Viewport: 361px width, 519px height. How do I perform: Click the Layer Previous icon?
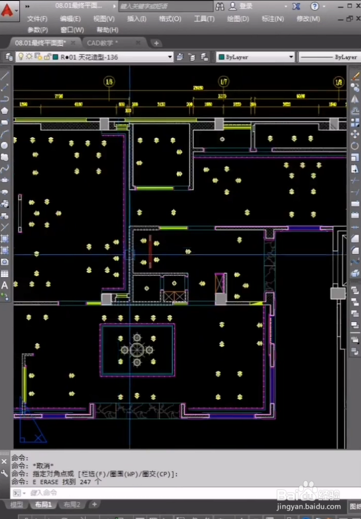[192, 57]
